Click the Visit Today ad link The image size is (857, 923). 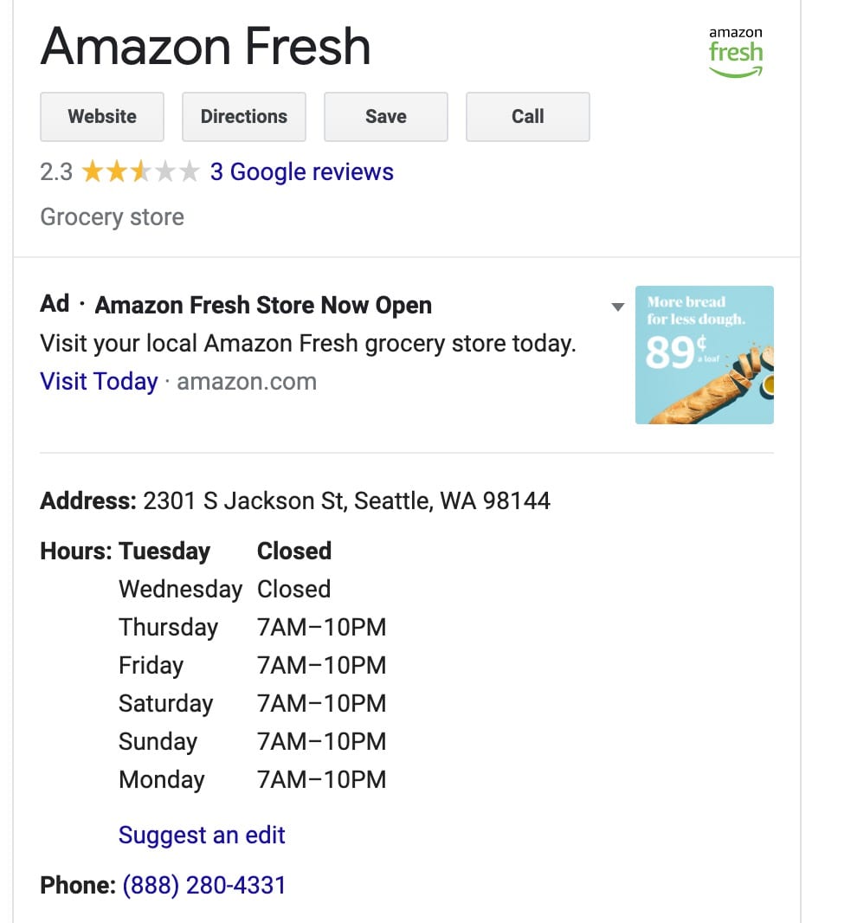click(99, 382)
